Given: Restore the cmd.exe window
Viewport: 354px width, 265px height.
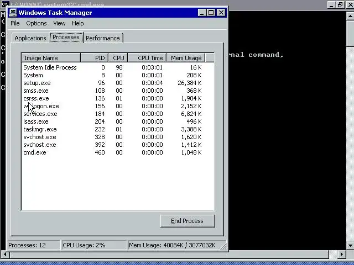Looking at the screenshot, I should pyautogui.click(x=340, y=5).
